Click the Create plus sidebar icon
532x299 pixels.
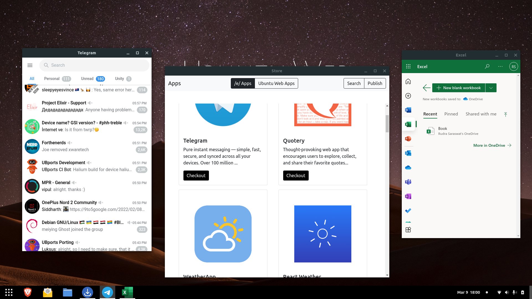point(408,96)
